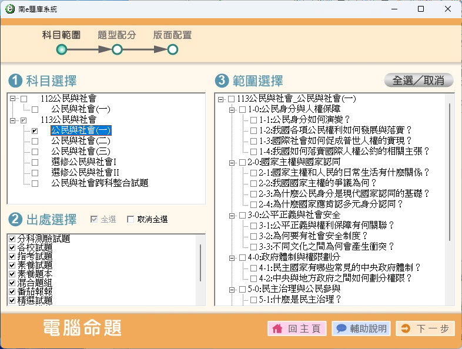Uncheck 番茄報報 source
The height and width of the screenshot is (349, 462).
coord(12,291)
